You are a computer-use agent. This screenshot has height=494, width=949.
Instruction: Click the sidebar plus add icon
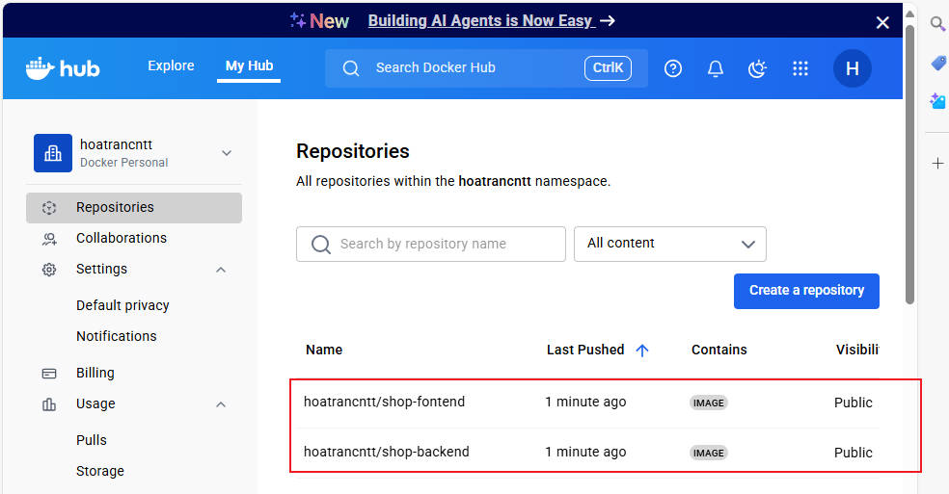coord(937,164)
